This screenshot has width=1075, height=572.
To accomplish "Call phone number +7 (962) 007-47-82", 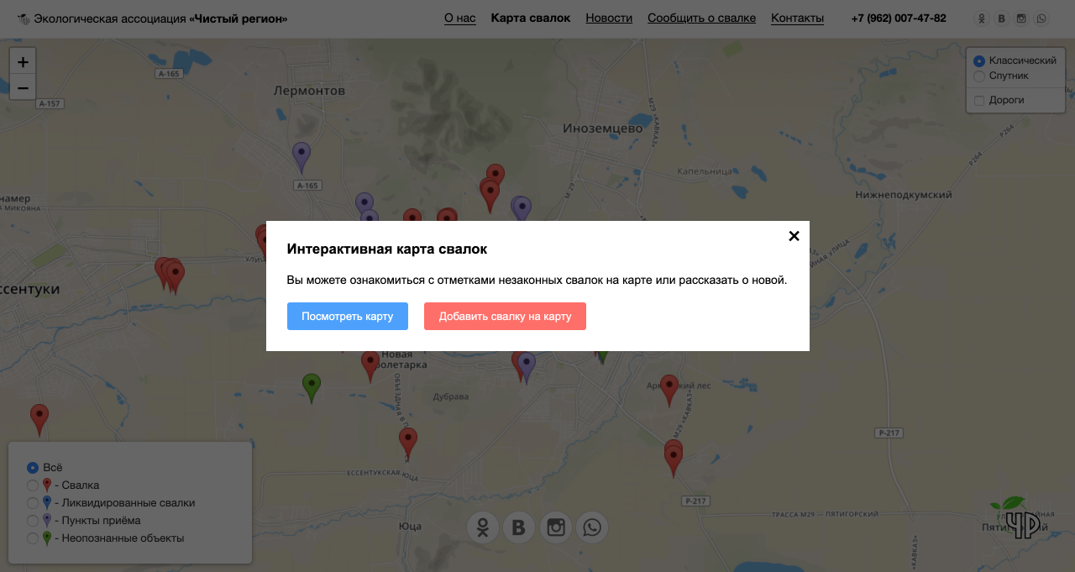I will (899, 18).
